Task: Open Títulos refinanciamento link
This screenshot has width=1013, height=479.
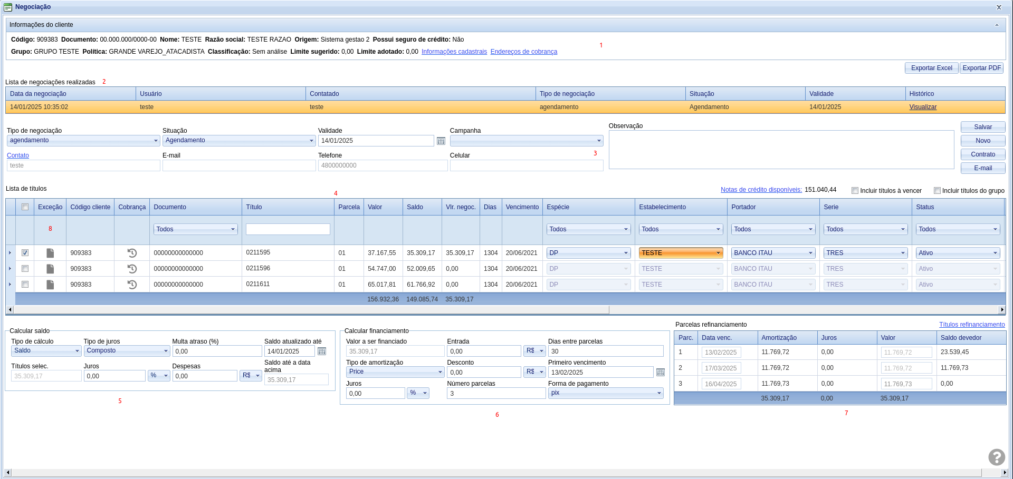Action: [972, 325]
